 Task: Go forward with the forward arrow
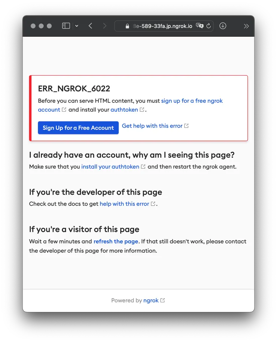point(104,26)
